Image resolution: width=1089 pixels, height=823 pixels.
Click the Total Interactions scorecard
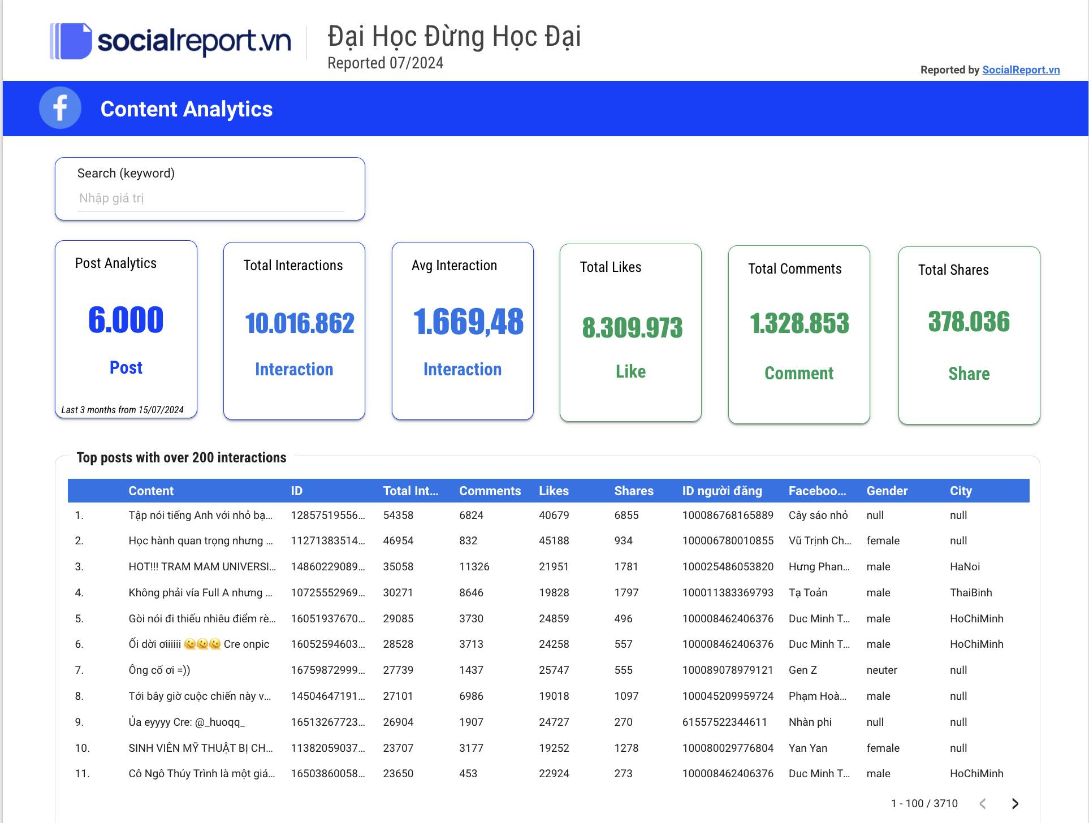coord(294,331)
